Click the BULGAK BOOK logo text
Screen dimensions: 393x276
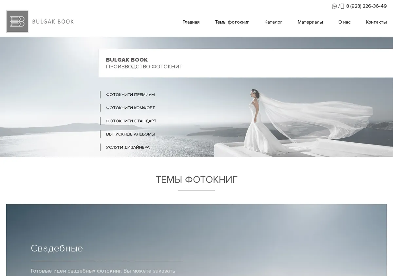click(53, 22)
